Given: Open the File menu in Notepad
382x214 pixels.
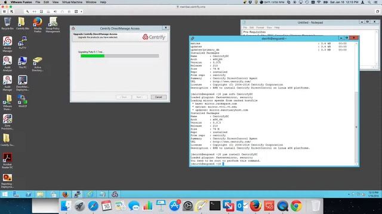Looking at the screenshot, I should click(x=245, y=27).
